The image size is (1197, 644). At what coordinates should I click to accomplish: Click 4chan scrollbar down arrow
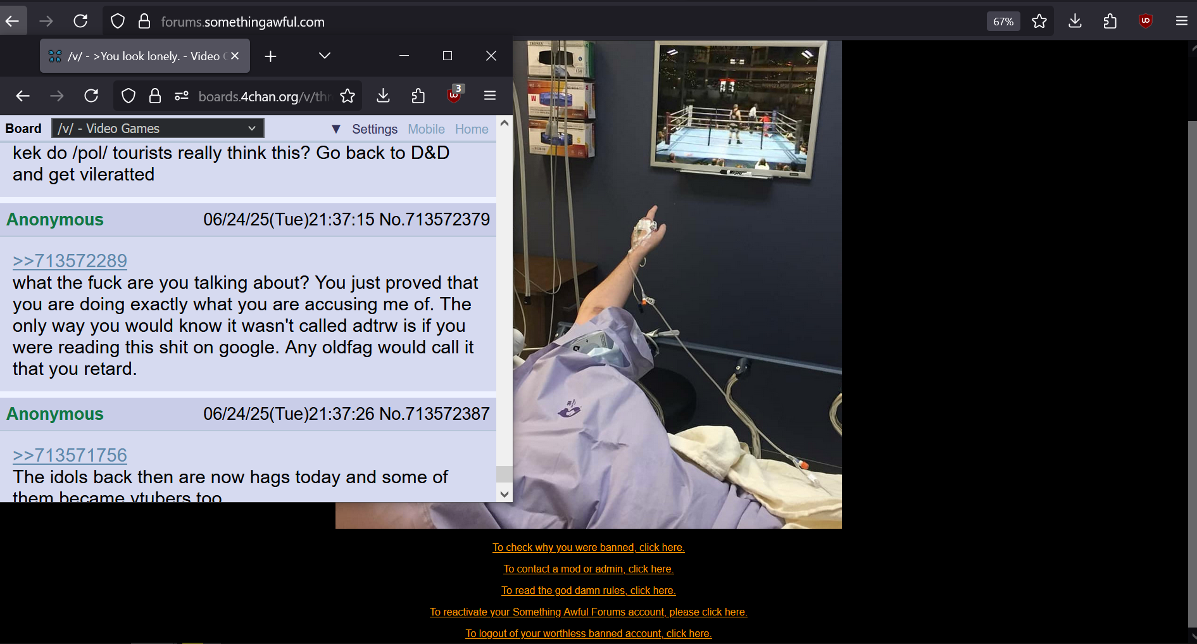tap(504, 495)
